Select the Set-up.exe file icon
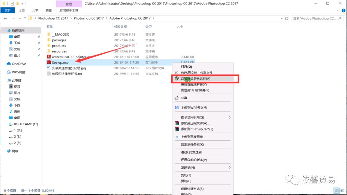 [x=49, y=62]
